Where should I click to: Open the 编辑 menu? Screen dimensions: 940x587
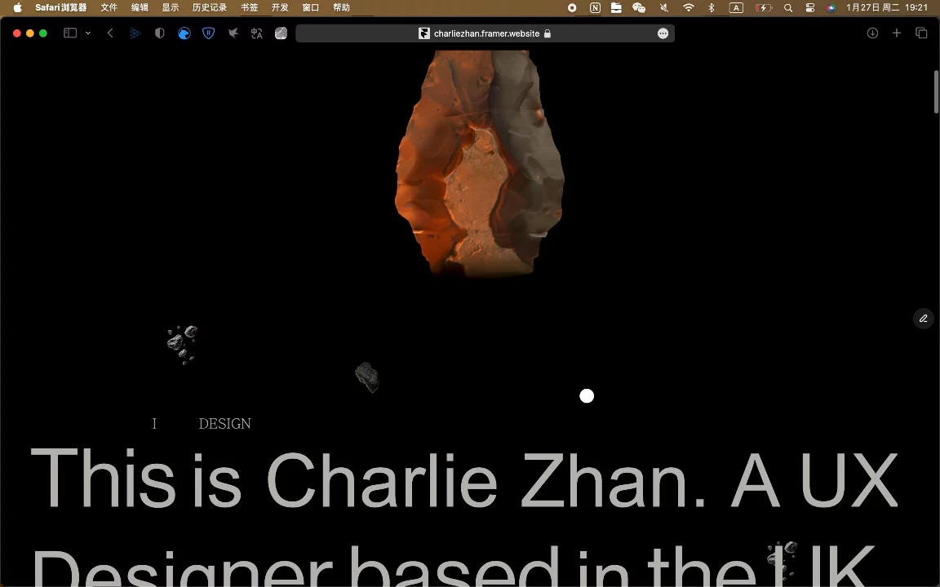point(140,8)
